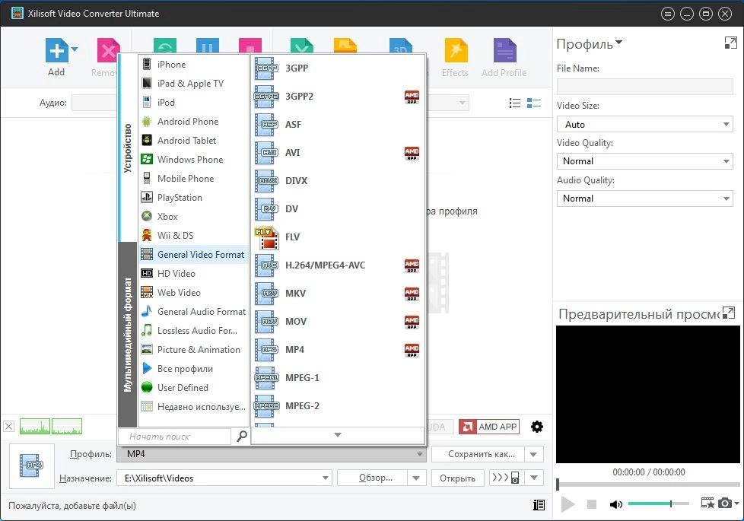
Task: Click the 3GPP format icon
Action: [x=266, y=68]
